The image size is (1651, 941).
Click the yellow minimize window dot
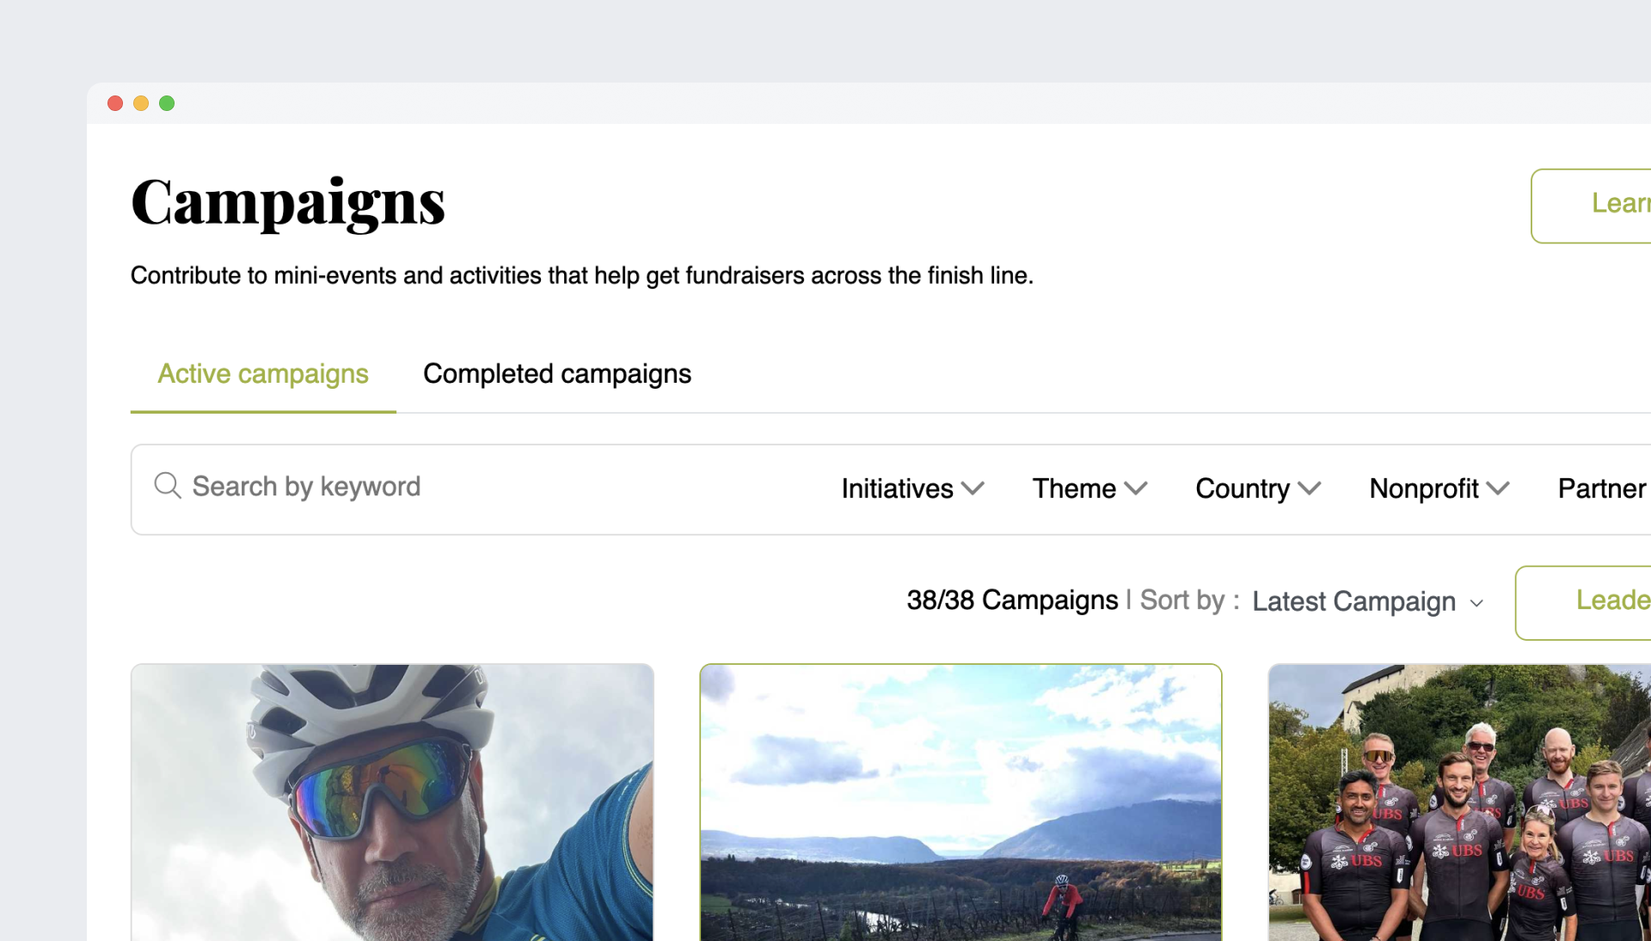point(141,103)
